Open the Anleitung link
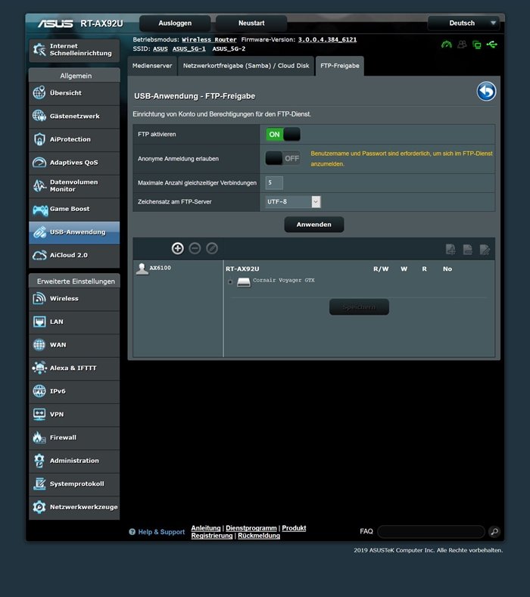 206,528
